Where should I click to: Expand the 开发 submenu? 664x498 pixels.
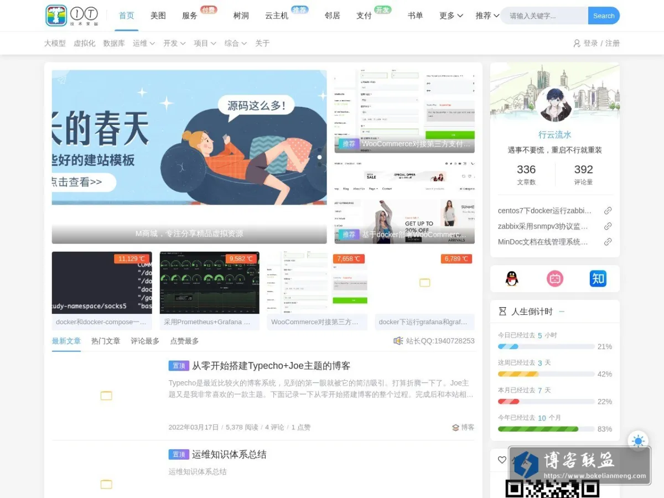pyautogui.click(x=174, y=43)
